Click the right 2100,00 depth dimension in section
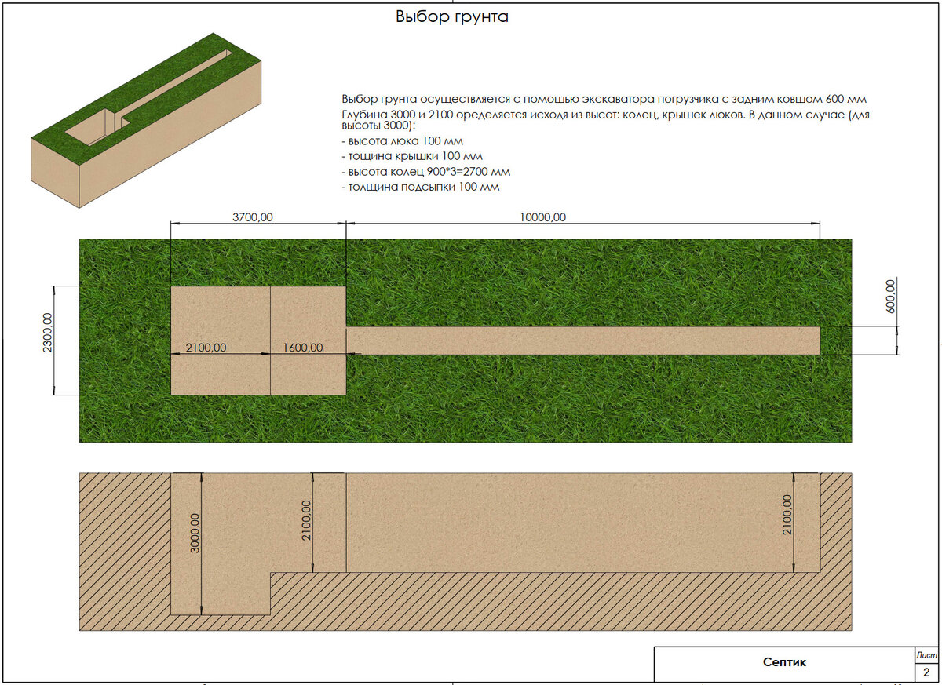The width and height of the screenshot is (942, 685). [x=787, y=515]
